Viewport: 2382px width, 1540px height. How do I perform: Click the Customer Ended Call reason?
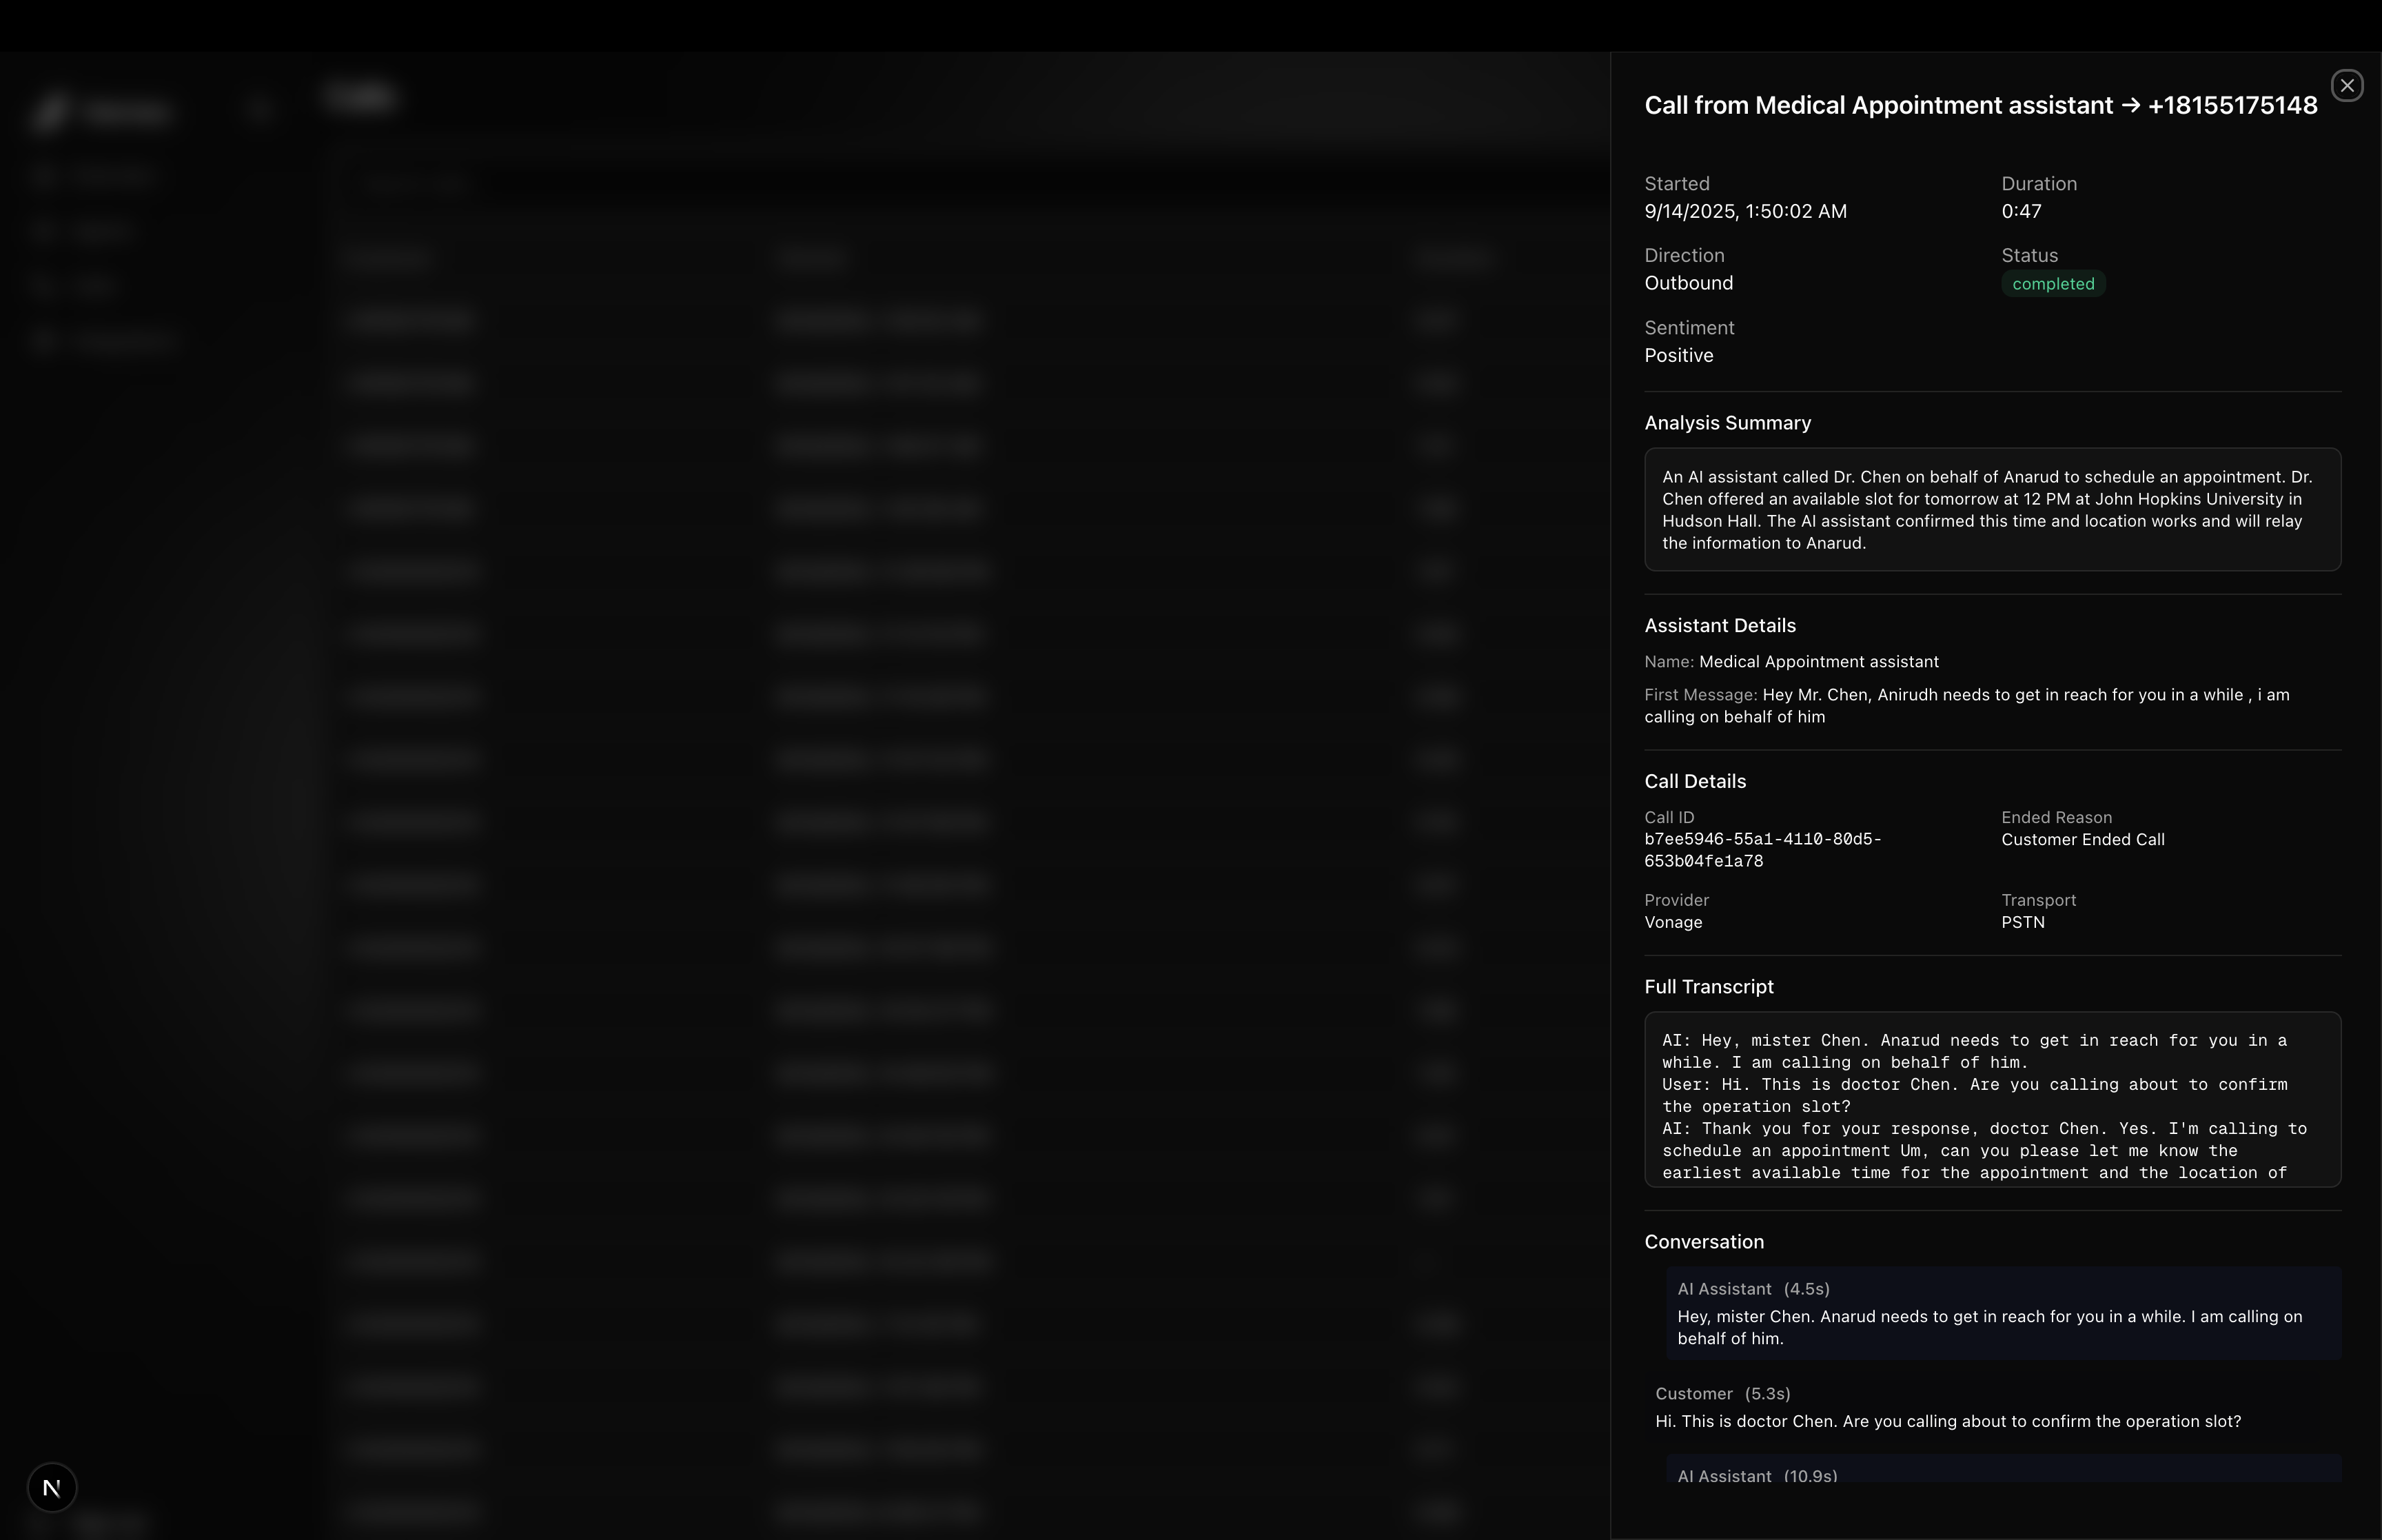click(x=2082, y=840)
